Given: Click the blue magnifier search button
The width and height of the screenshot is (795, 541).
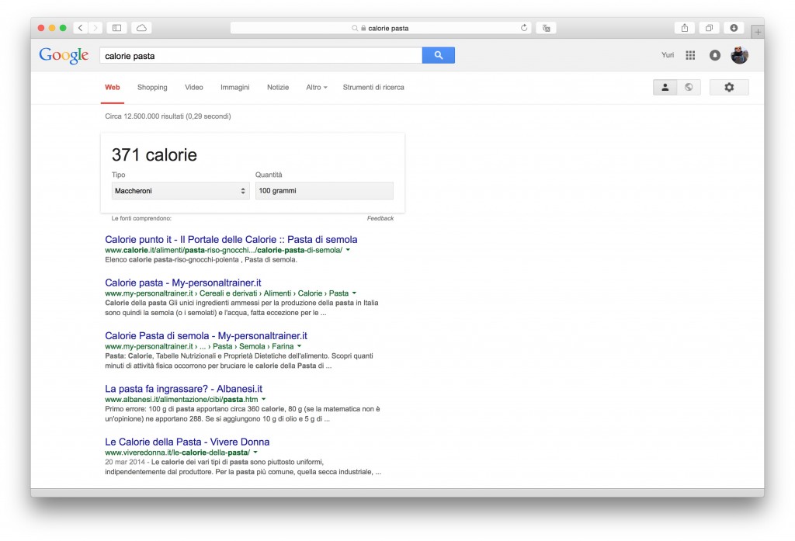Looking at the screenshot, I should (x=438, y=55).
